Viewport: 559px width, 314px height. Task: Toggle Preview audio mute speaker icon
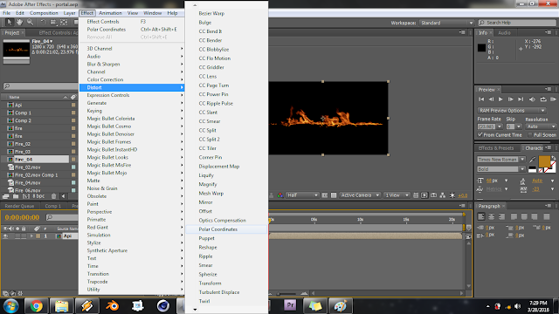pyautogui.click(x=532, y=99)
